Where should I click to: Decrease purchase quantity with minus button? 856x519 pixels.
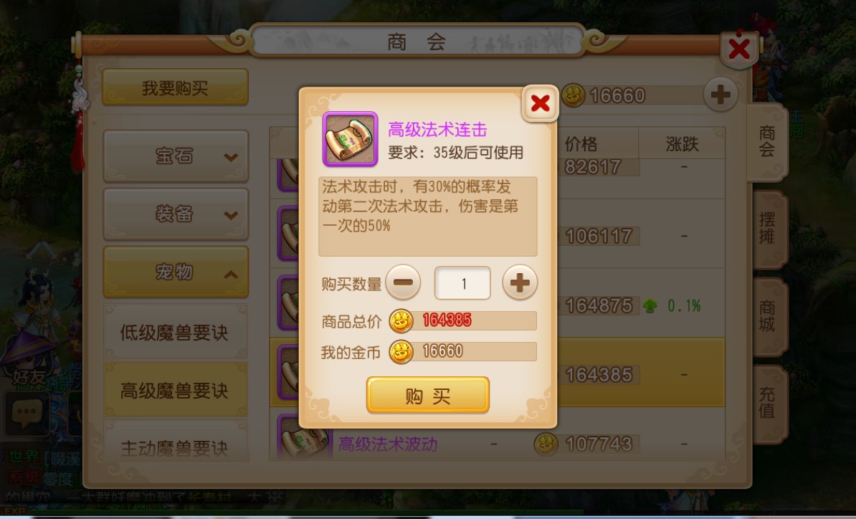(403, 282)
